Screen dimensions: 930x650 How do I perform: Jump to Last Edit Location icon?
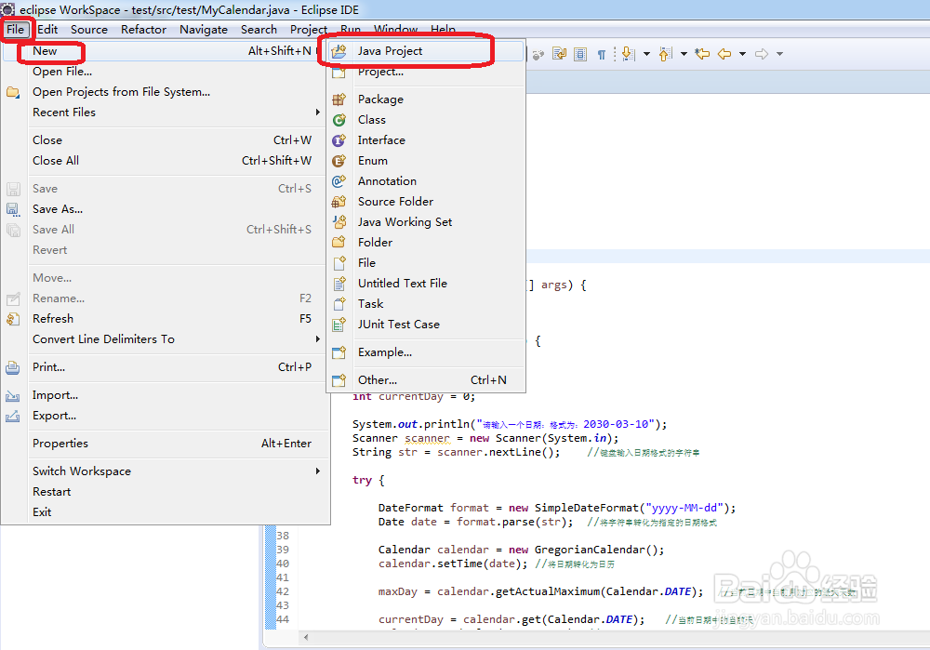[x=702, y=54]
